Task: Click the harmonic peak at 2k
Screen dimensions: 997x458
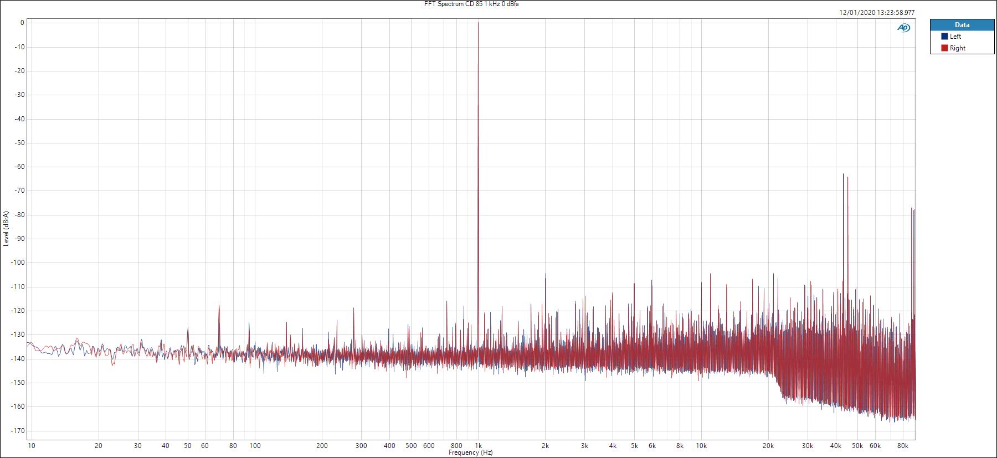Action: tap(546, 274)
